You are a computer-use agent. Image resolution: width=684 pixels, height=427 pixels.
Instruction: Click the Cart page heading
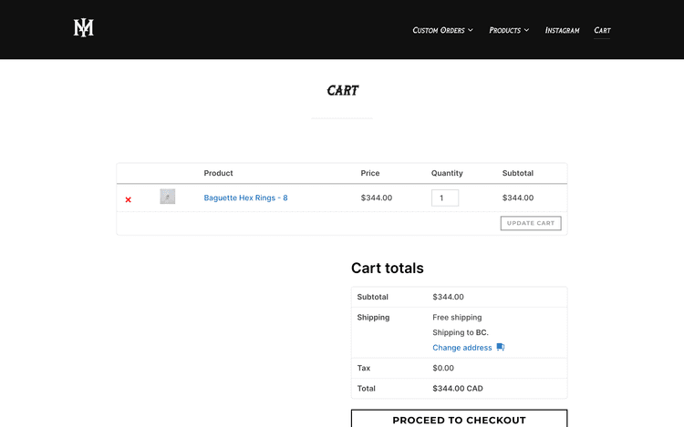[x=342, y=91]
